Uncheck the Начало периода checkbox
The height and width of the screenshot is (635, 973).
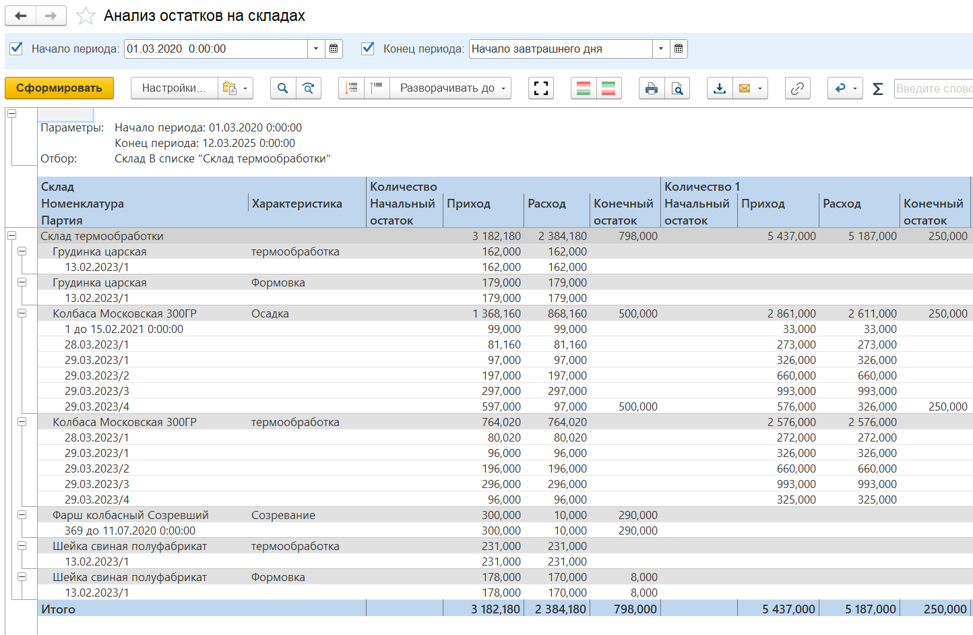point(17,49)
